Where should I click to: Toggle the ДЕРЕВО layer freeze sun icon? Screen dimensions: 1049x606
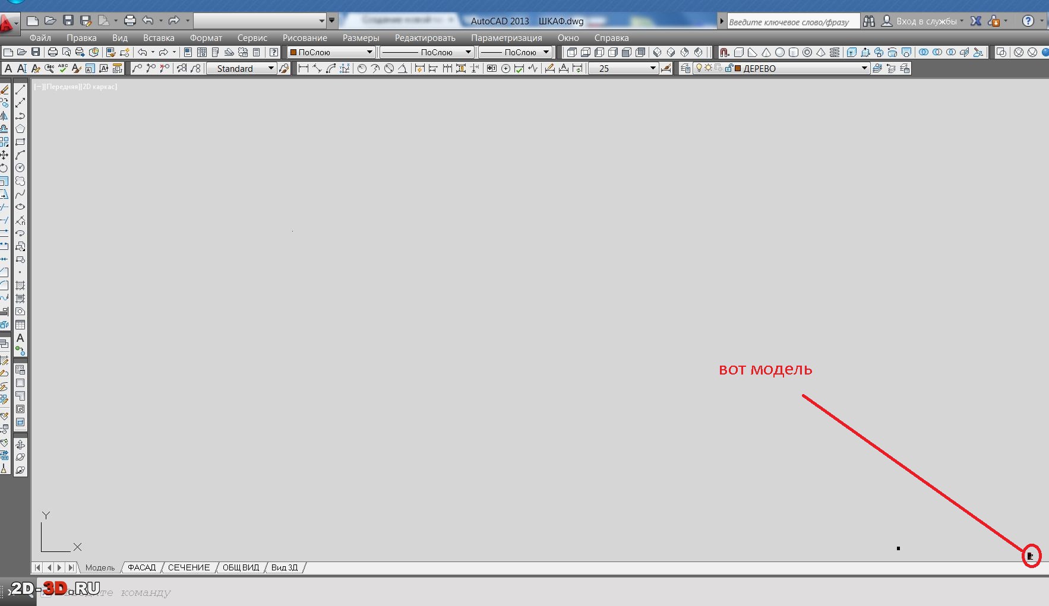(x=709, y=68)
